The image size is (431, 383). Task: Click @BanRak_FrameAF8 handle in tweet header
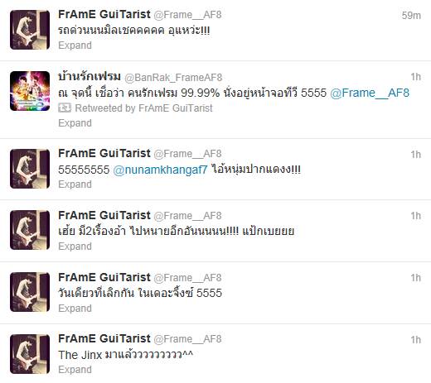click(173, 78)
